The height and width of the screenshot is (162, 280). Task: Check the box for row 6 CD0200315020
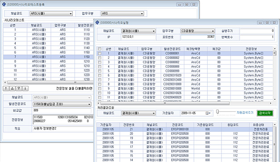point(100,75)
